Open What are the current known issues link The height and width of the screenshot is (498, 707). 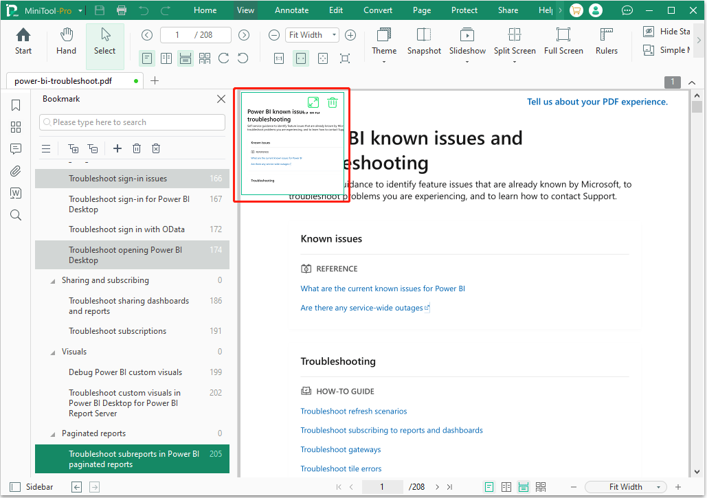(x=383, y=288)
